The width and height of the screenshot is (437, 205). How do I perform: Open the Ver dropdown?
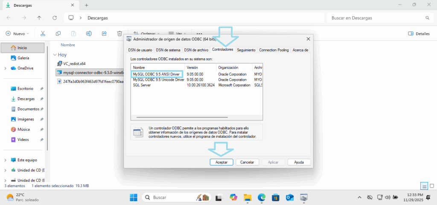coord(177,33)
